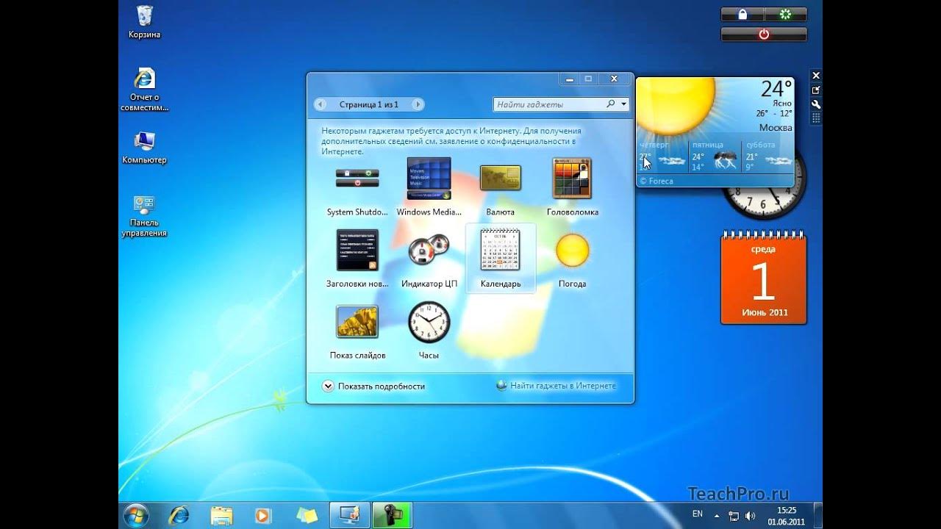Select the Компьютер desktop icon
Screen dimensions: 941x529
(145, 148)
